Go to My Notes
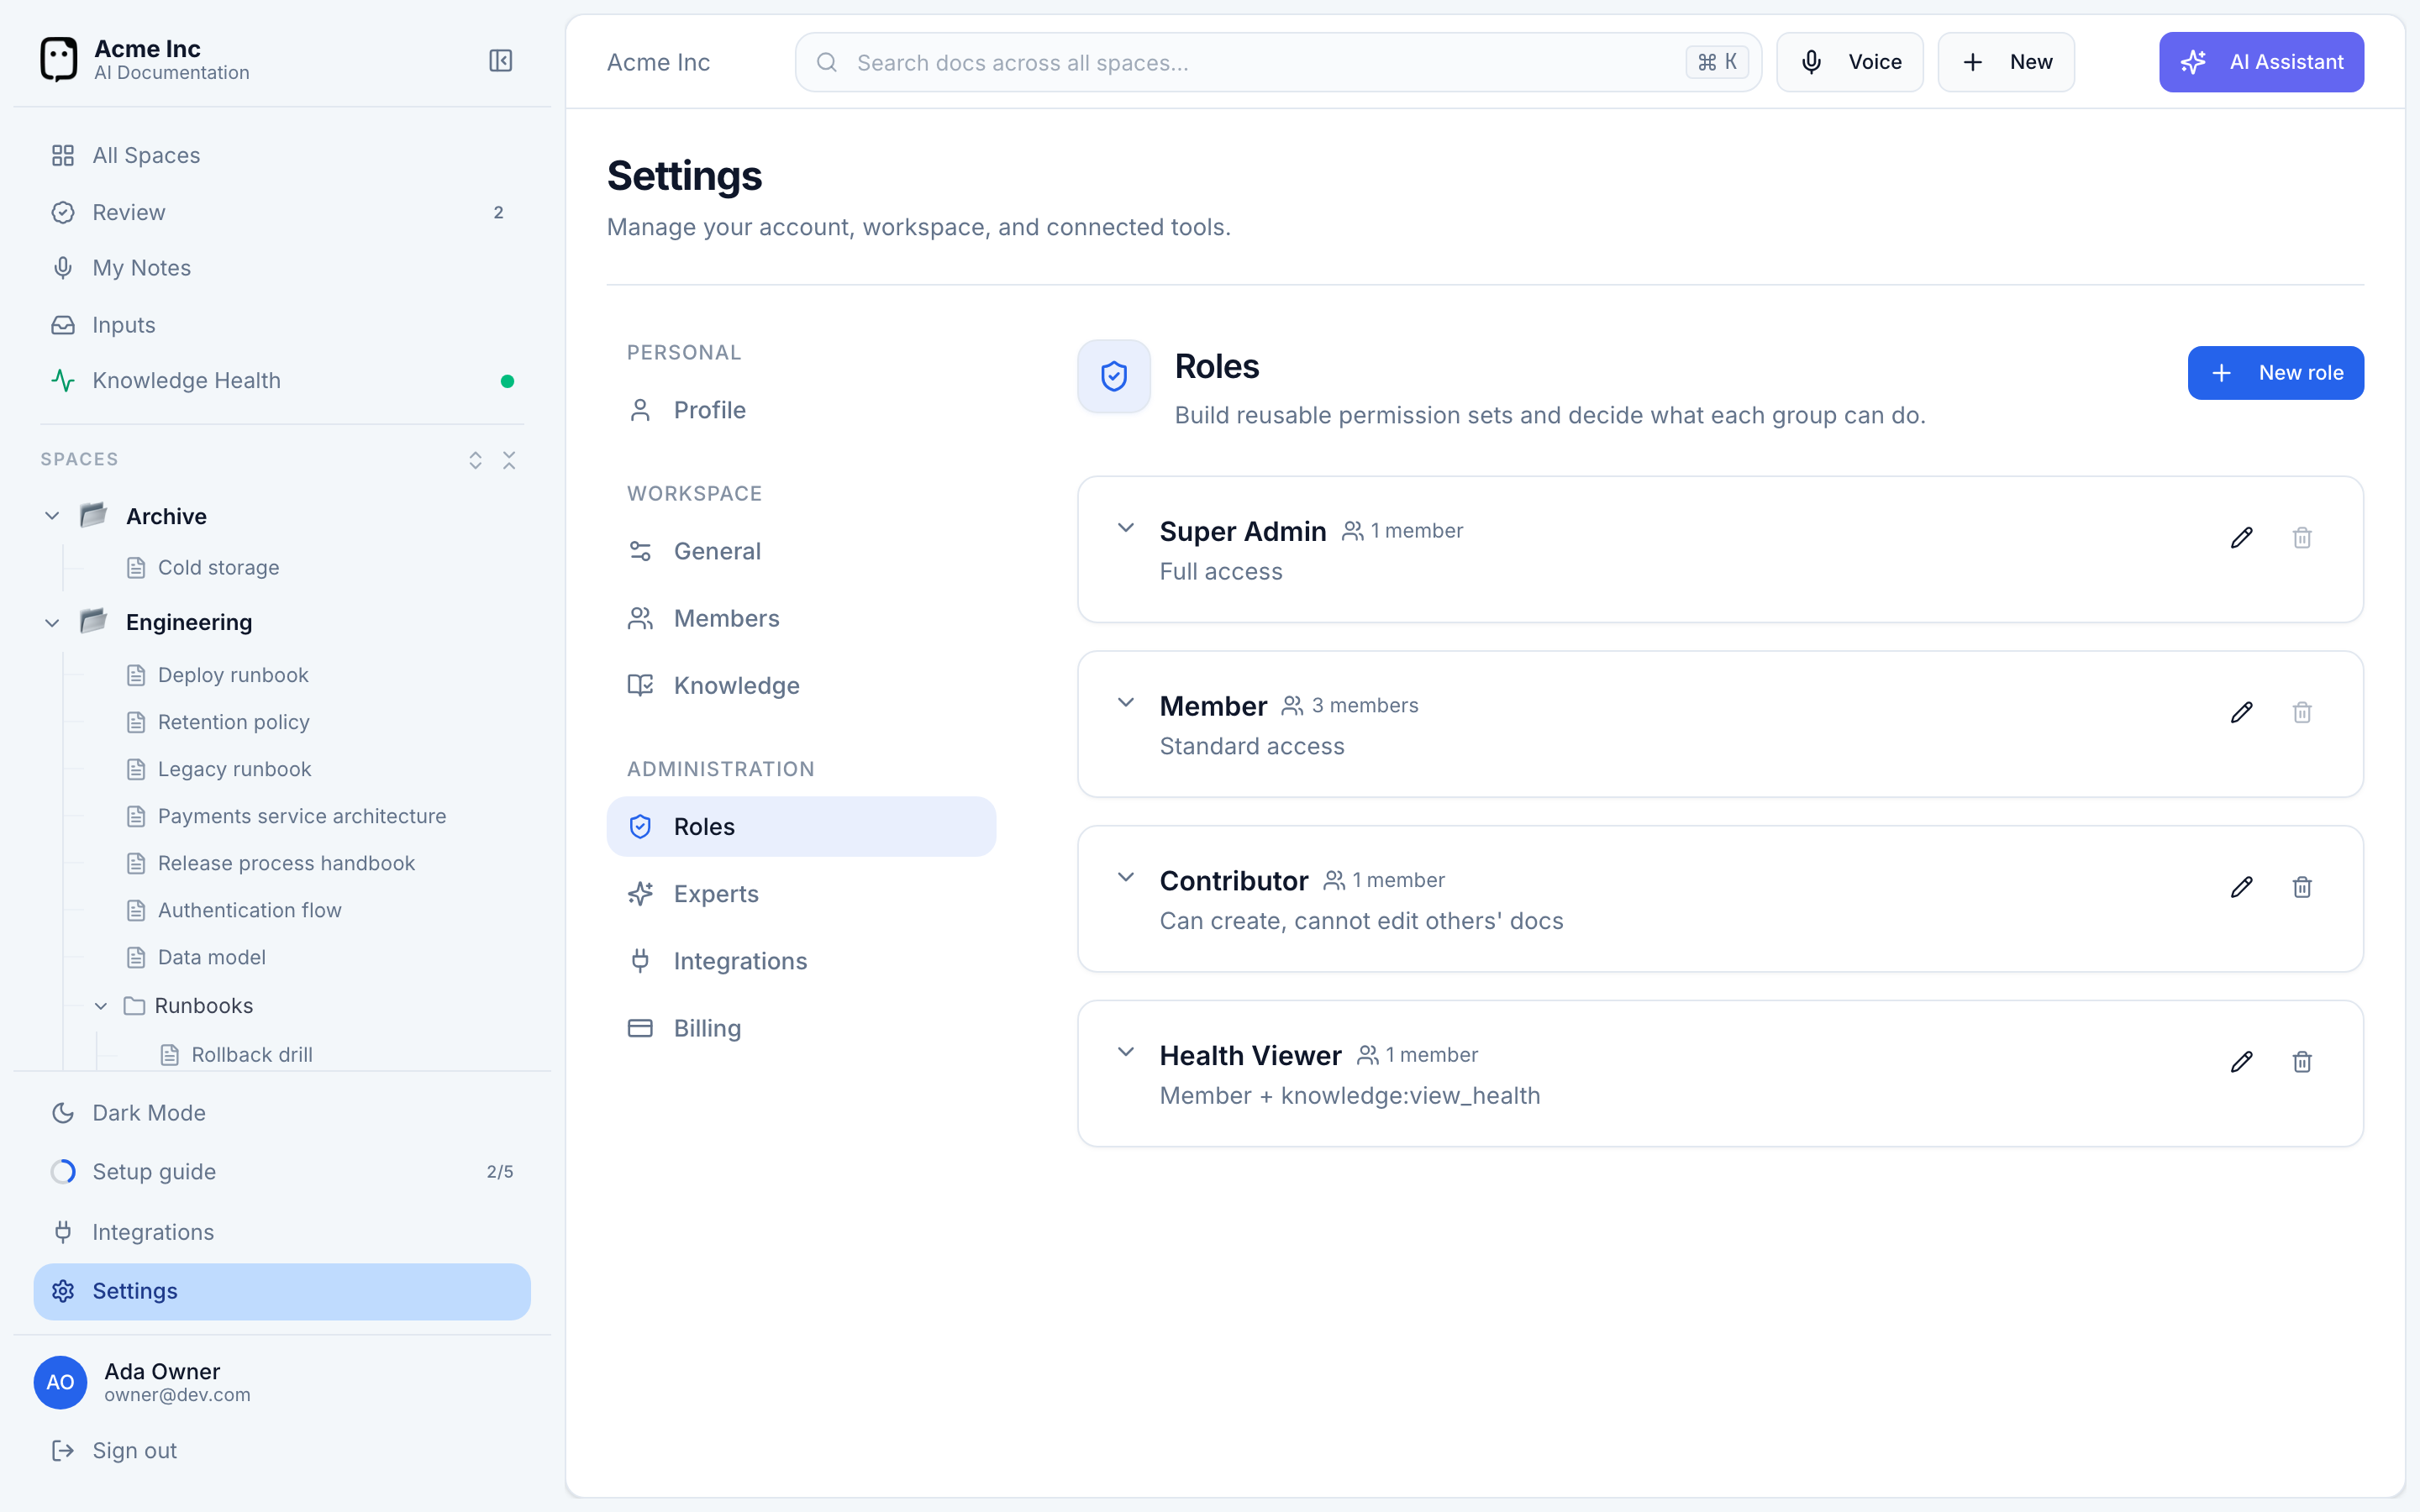The height and width of the screenshot is (1512, 2420). click(282, 268)
